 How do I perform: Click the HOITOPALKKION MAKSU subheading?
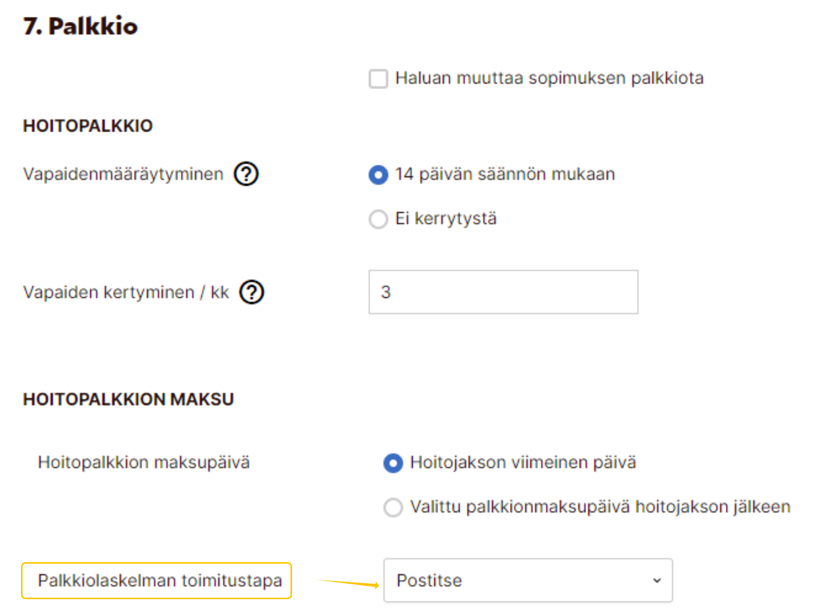coord(128,399)
